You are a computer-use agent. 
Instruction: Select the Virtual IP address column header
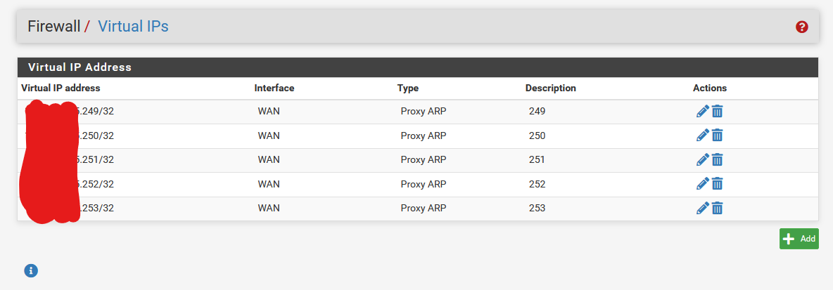pos(61,88)
